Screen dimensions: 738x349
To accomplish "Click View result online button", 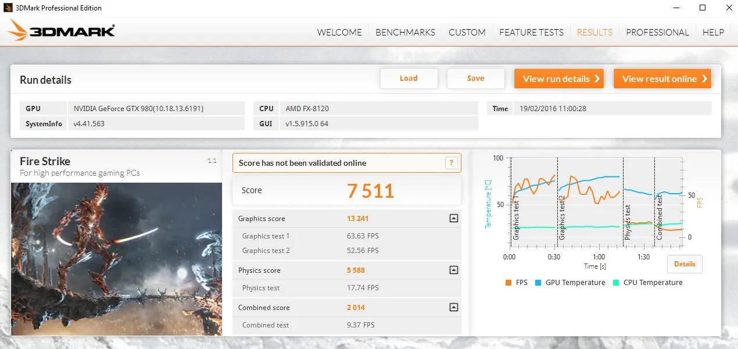I will point(662,79).
